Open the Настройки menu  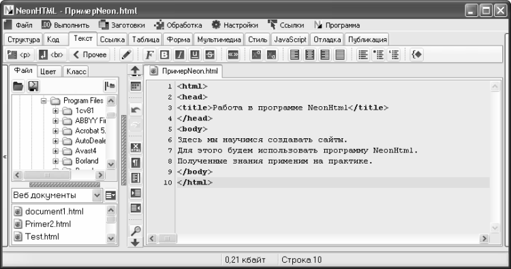point(234,25)
